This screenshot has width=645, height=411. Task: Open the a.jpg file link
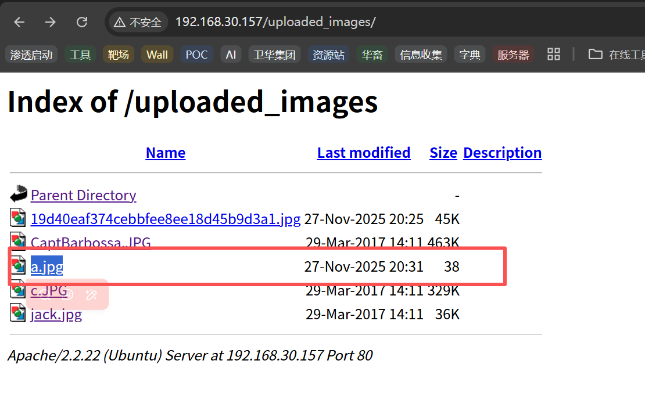pyautogui.click(x=46, y=266)
